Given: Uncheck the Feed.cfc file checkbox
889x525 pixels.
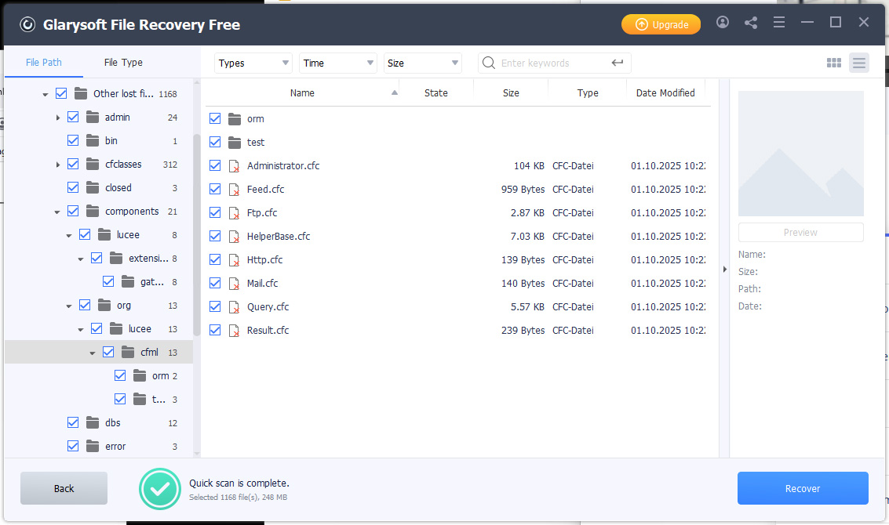Looking at the screenshot, I should [215, 190].
